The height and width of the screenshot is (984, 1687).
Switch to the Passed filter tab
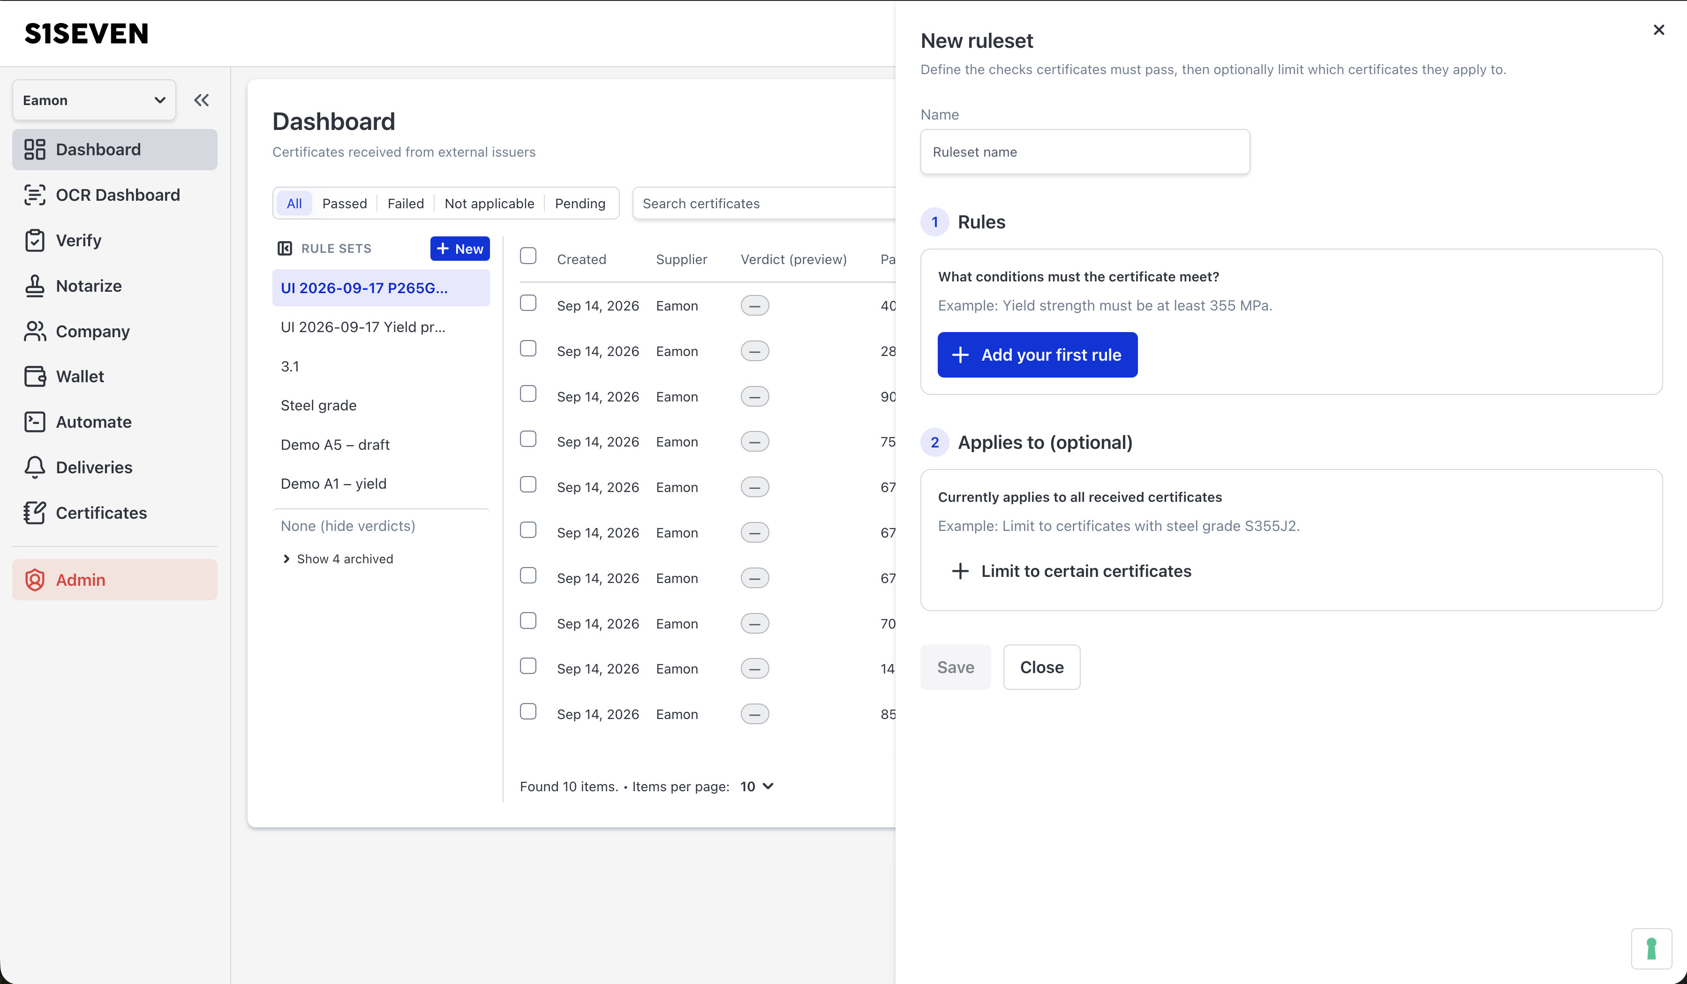(x=345, y=204)
